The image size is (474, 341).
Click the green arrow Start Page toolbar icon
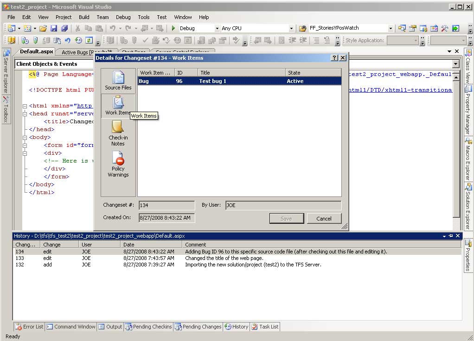point(455,28)
